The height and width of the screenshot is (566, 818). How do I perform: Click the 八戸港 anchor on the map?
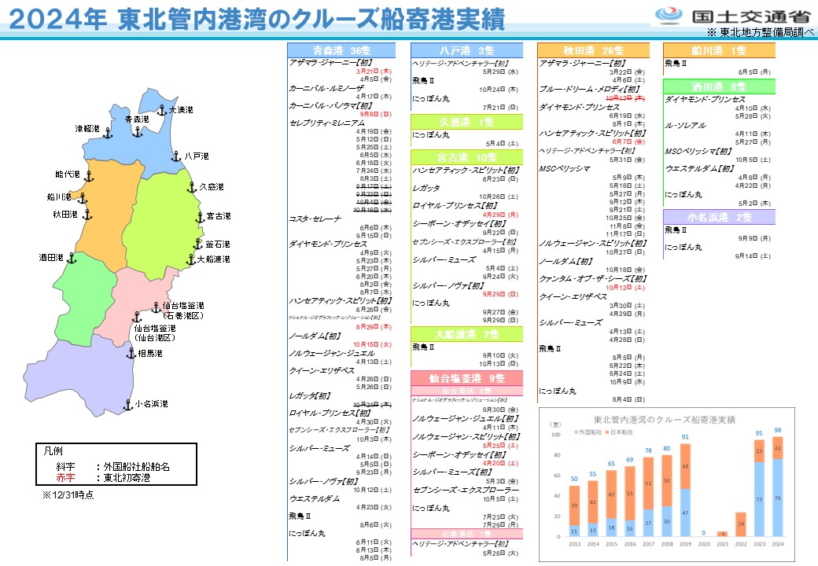176,156
